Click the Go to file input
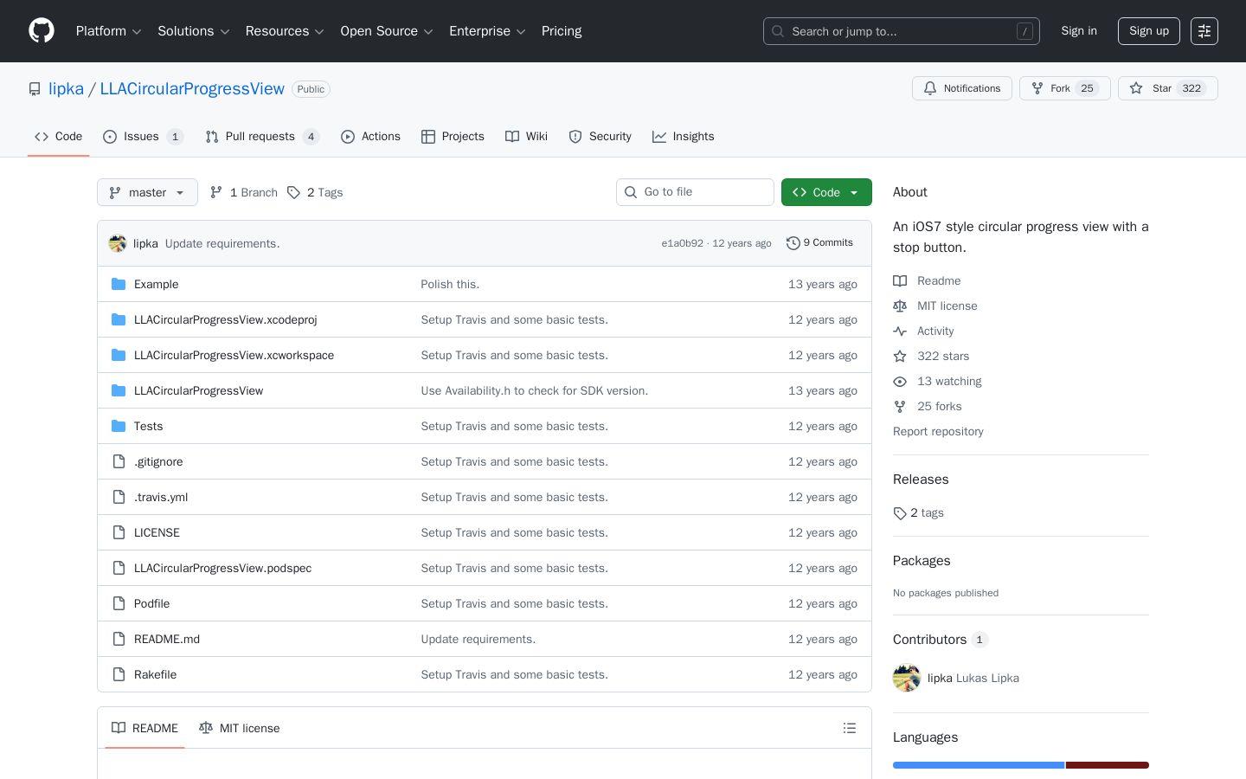 [695, 192]
